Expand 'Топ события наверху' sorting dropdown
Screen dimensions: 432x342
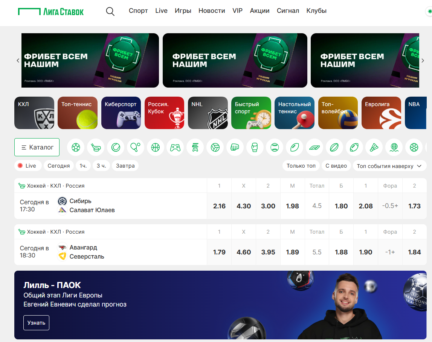click(x=389, y=166)
